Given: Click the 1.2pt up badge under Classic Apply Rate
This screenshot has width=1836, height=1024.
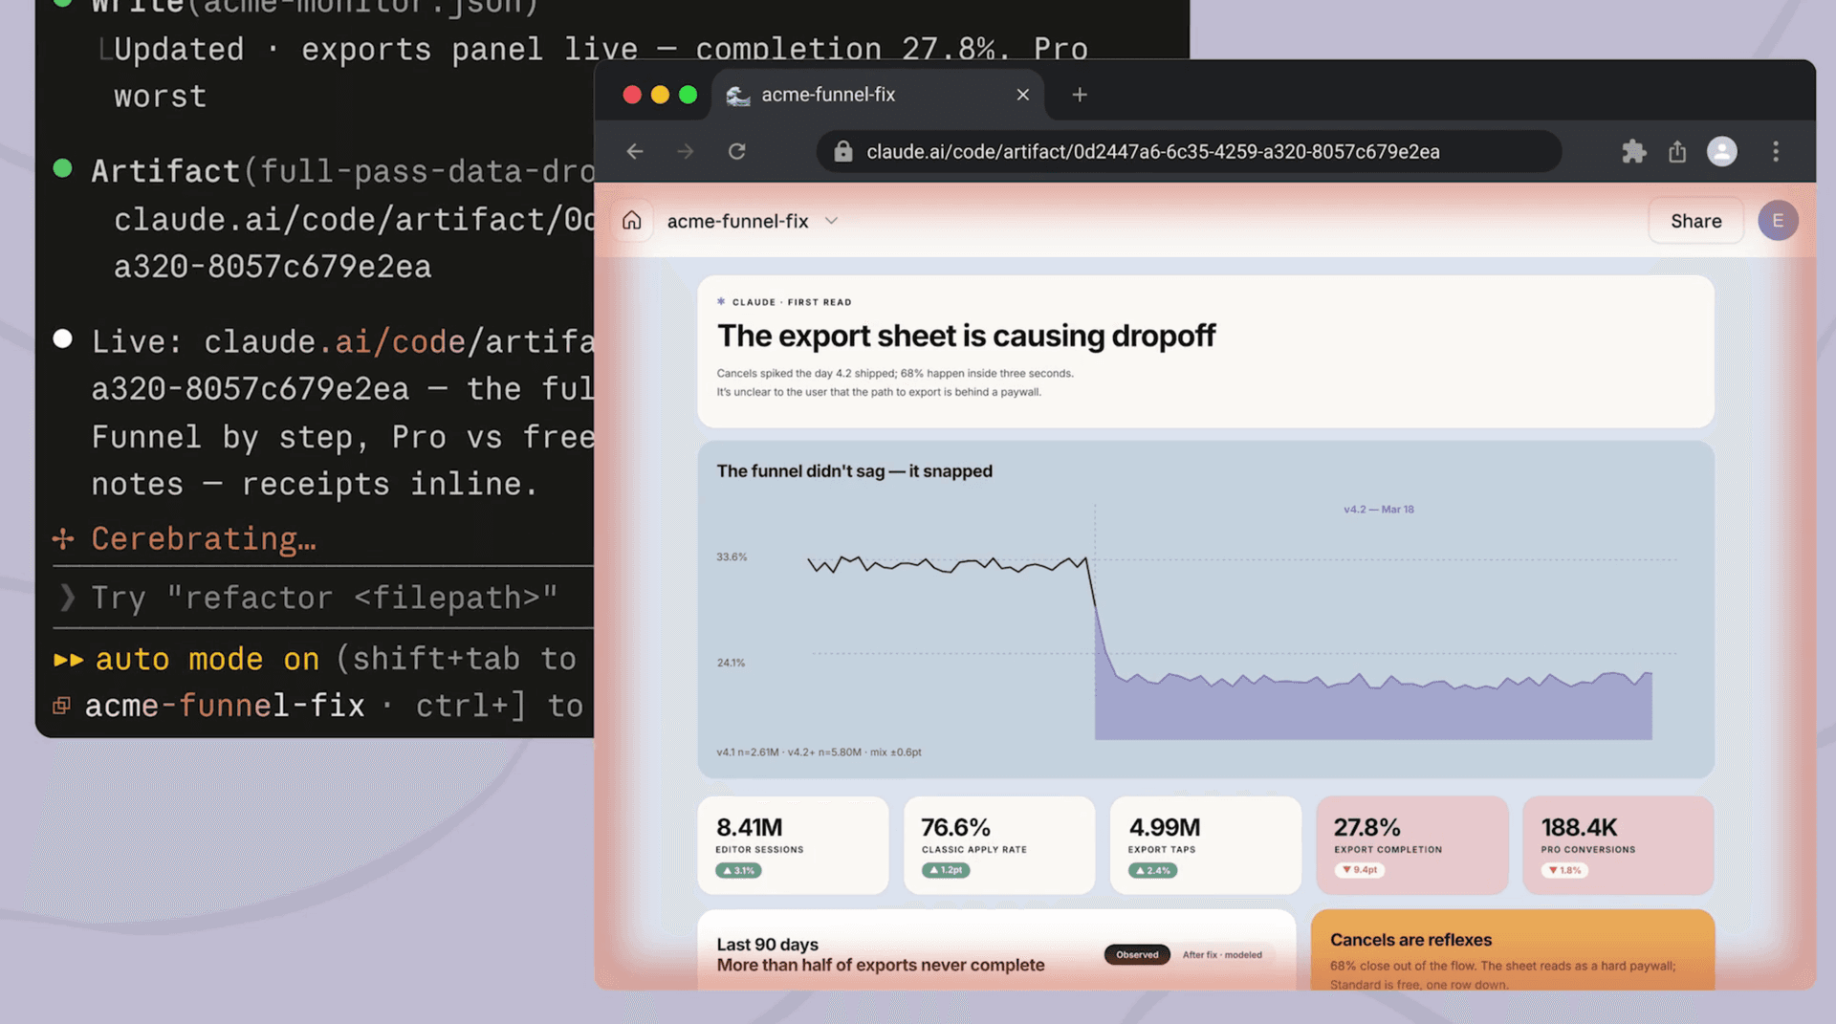Looking at the screenshot, I should coord(946,870).
